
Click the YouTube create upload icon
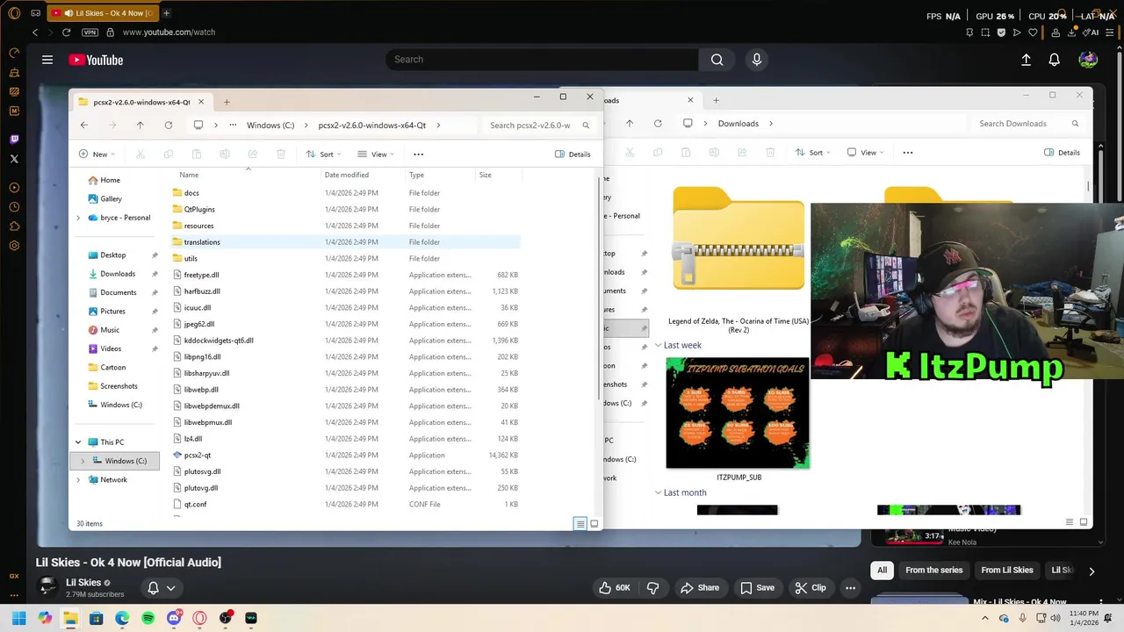click(1026, 60)
